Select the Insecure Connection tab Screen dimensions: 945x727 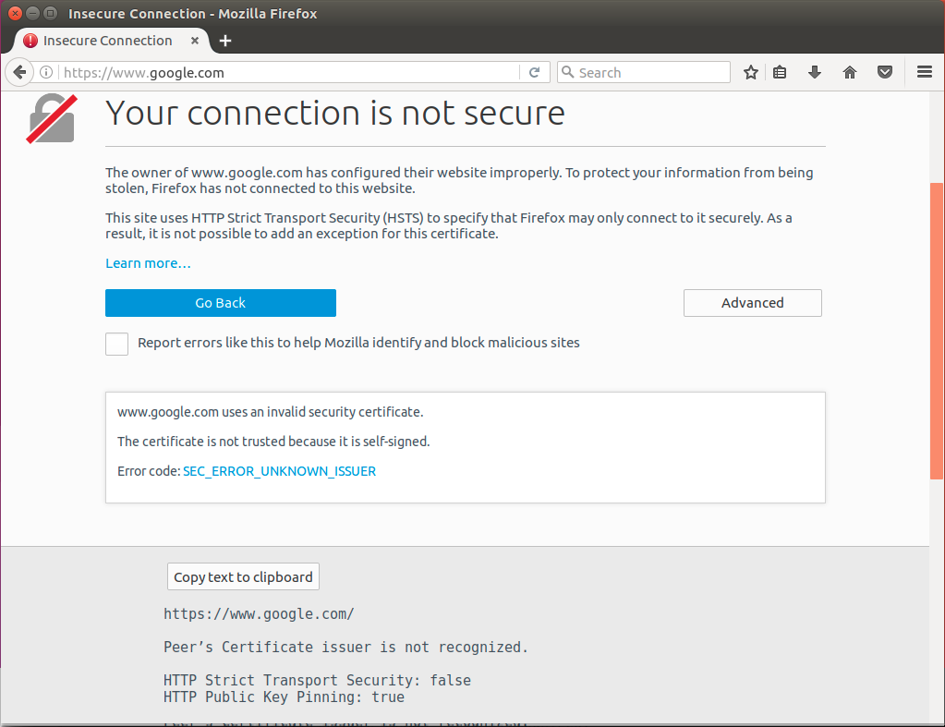point(106,41)
